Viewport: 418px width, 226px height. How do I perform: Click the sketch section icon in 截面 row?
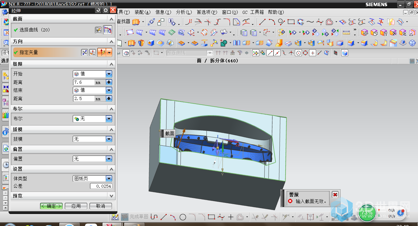(98, 30)
